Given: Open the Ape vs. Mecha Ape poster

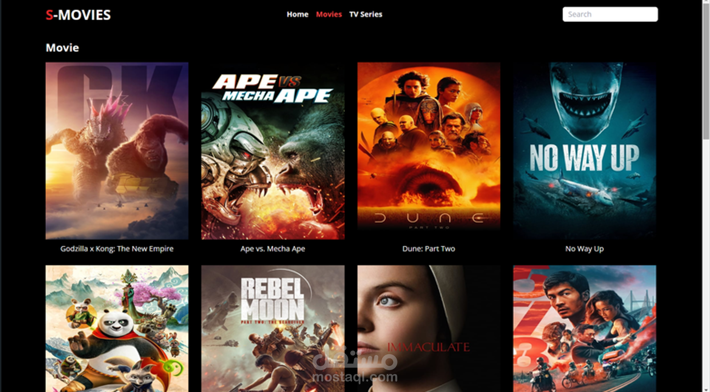Looking at the screenshot, I should click(x=273, y=151).
